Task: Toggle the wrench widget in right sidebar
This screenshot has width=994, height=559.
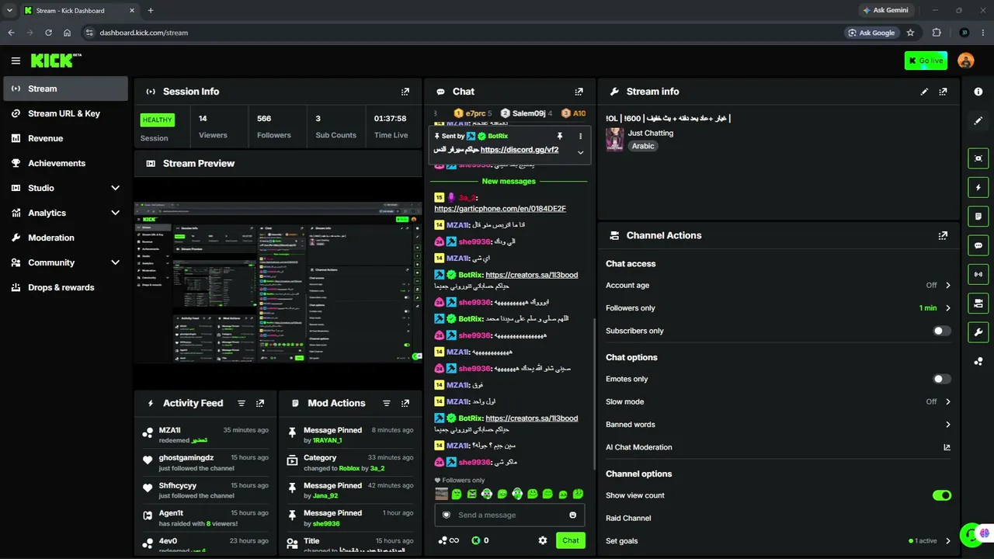Action: coord(978,332)
